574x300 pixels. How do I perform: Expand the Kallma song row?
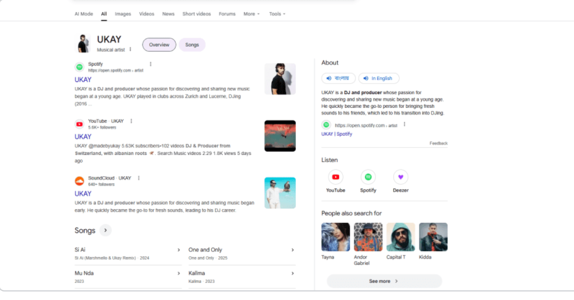(292, 273)
